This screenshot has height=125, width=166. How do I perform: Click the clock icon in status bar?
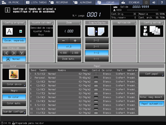point(2,123)
